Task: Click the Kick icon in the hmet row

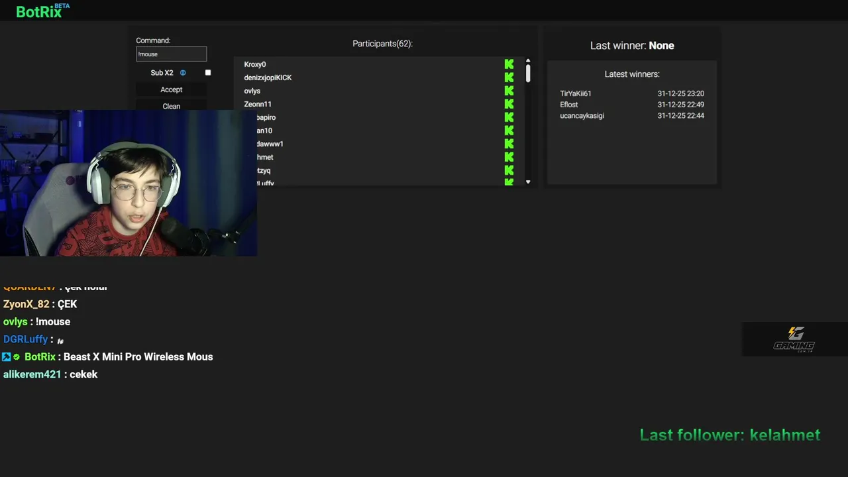Action: (x=509, y=157)
